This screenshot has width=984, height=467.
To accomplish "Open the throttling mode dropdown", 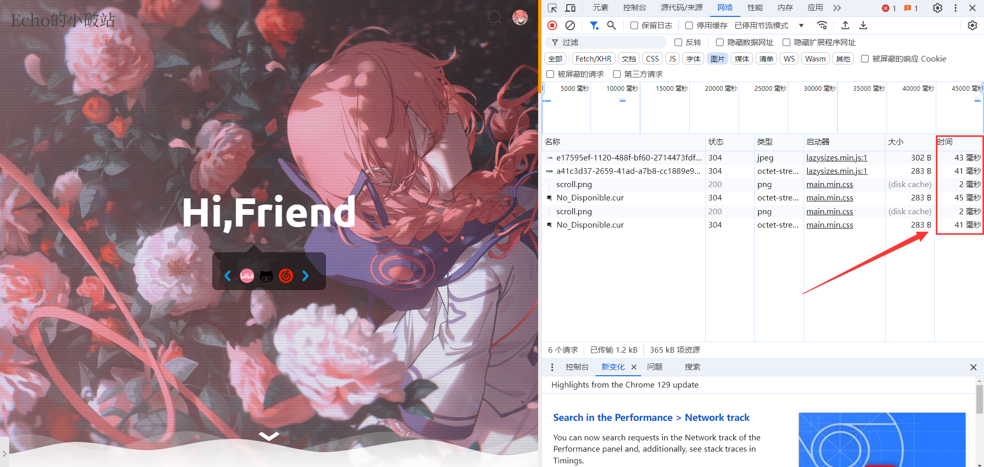I will (x=769, y=25).
